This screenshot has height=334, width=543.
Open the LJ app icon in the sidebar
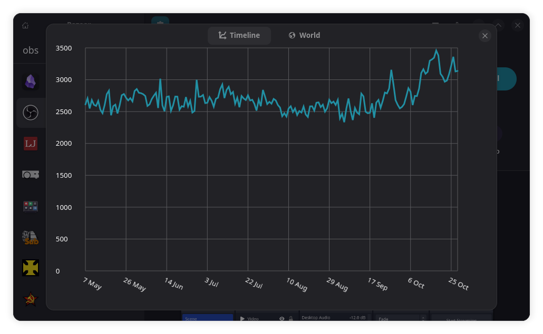(x=30, y=143)
